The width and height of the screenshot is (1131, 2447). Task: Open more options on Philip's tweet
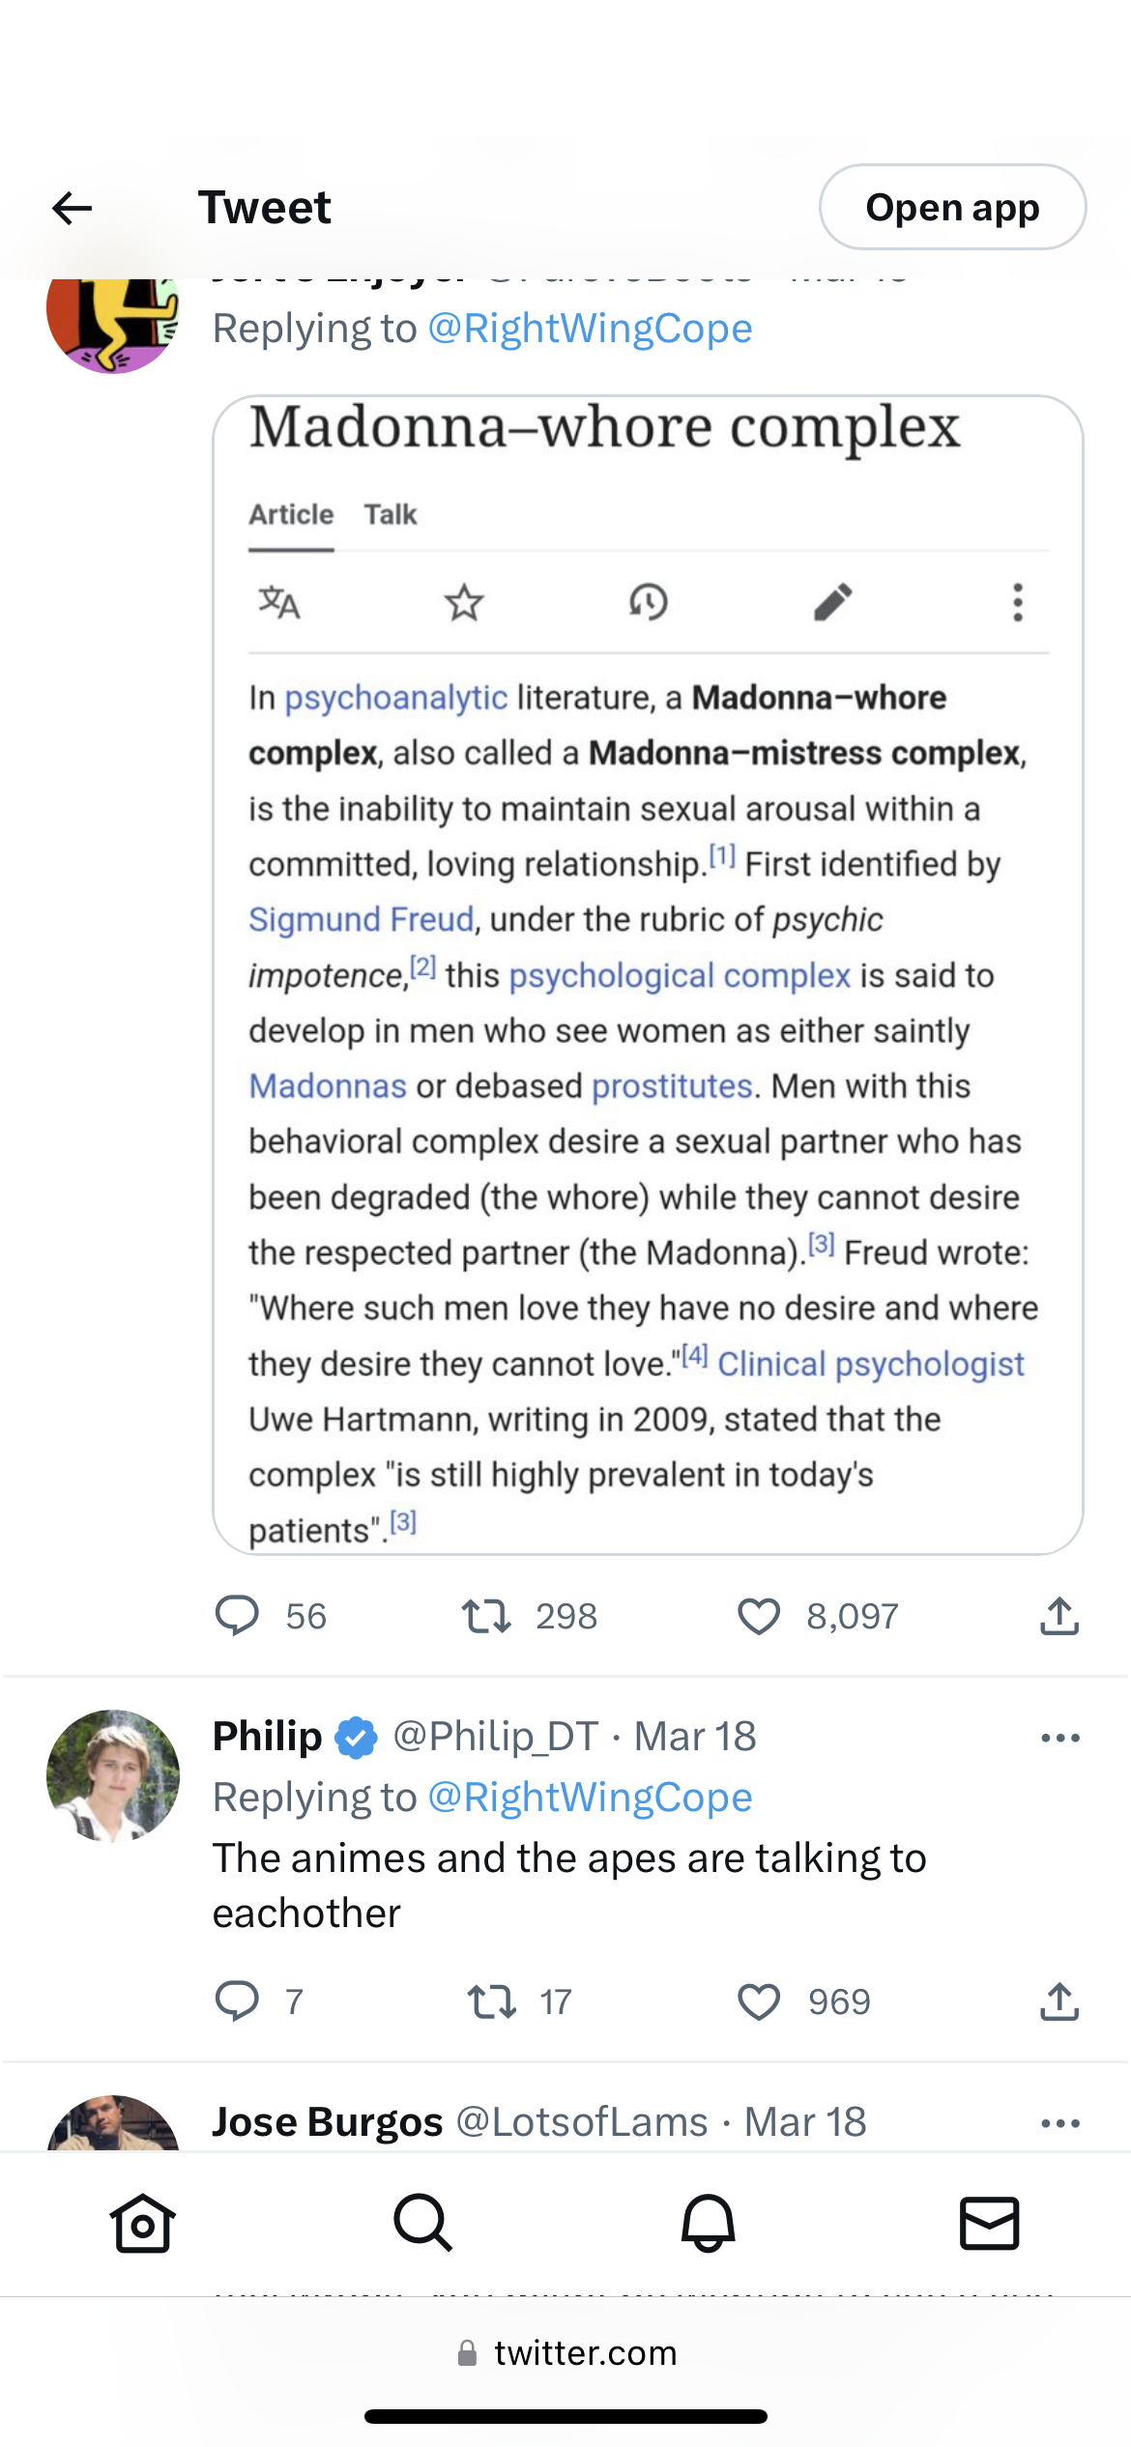point(1059,1738)
